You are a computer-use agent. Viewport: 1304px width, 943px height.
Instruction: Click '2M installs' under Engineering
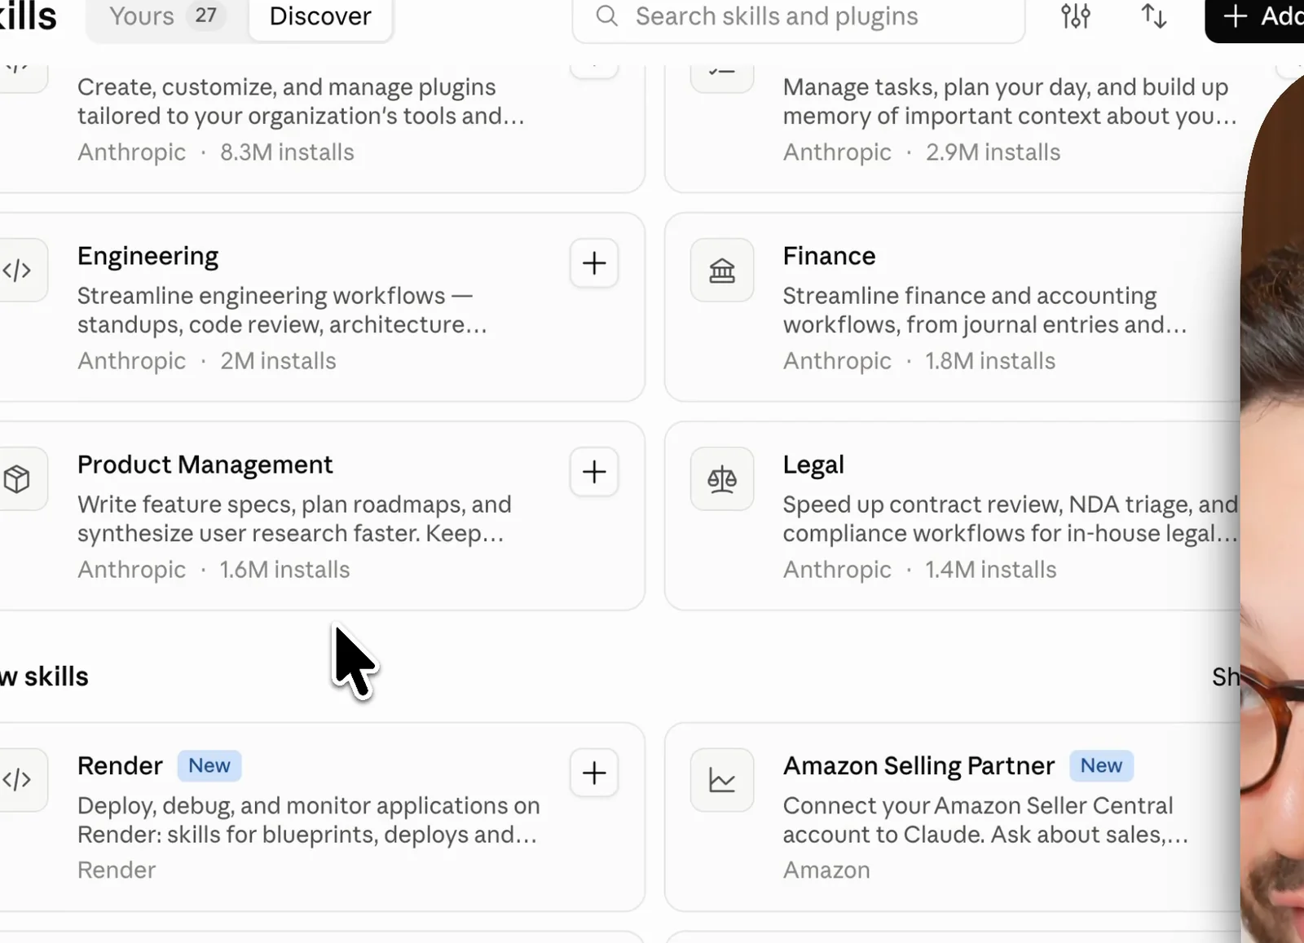click(278, 361)
